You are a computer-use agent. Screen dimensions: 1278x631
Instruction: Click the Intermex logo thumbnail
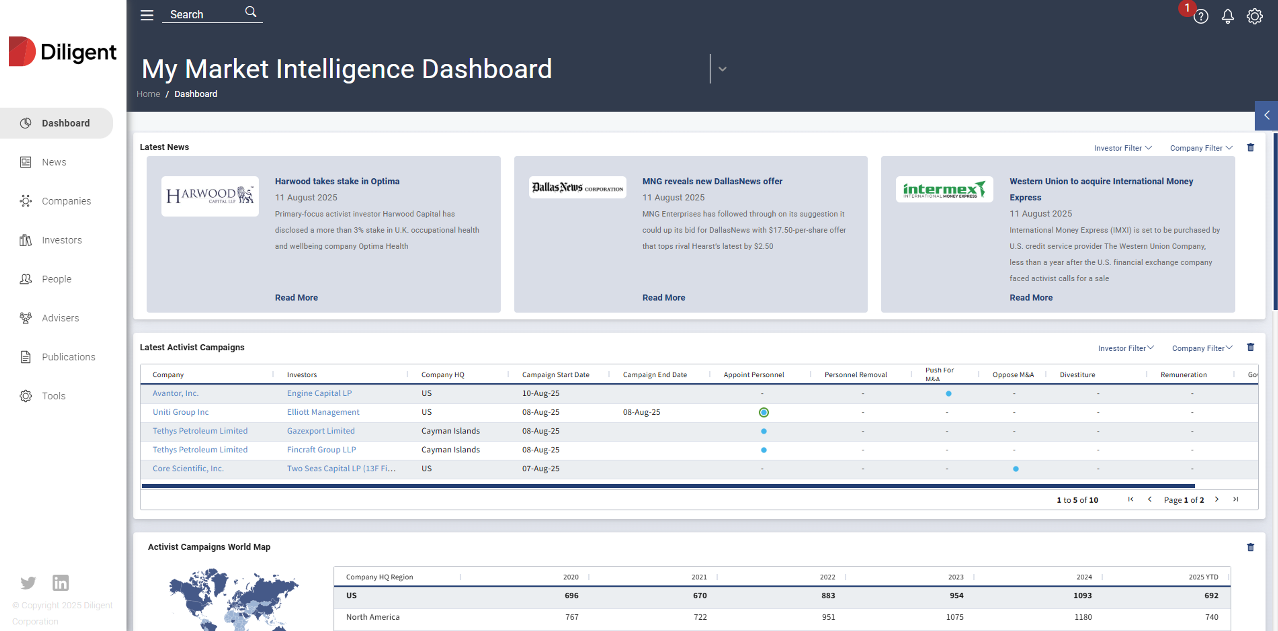click(945, 189)
